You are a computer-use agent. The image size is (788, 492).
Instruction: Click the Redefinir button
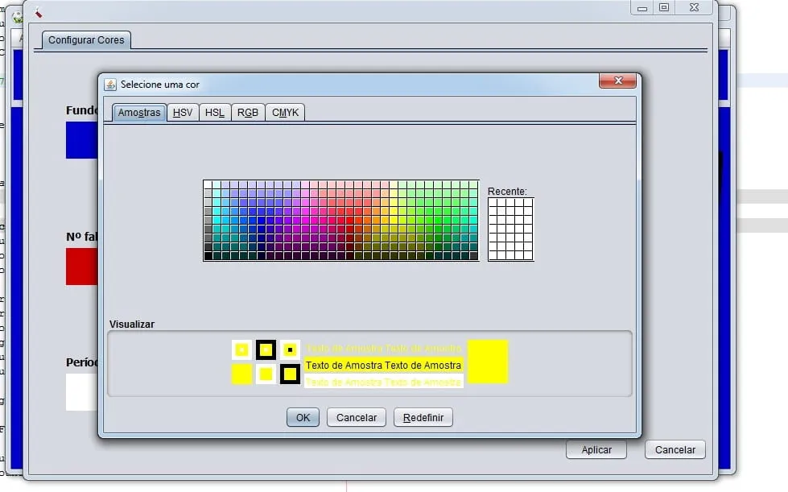click(x=423, y=418)
